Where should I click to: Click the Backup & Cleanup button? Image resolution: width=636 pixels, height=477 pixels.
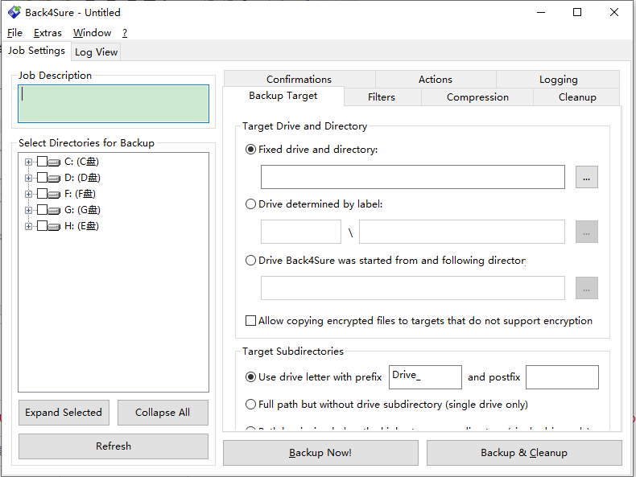coord(524,453)
